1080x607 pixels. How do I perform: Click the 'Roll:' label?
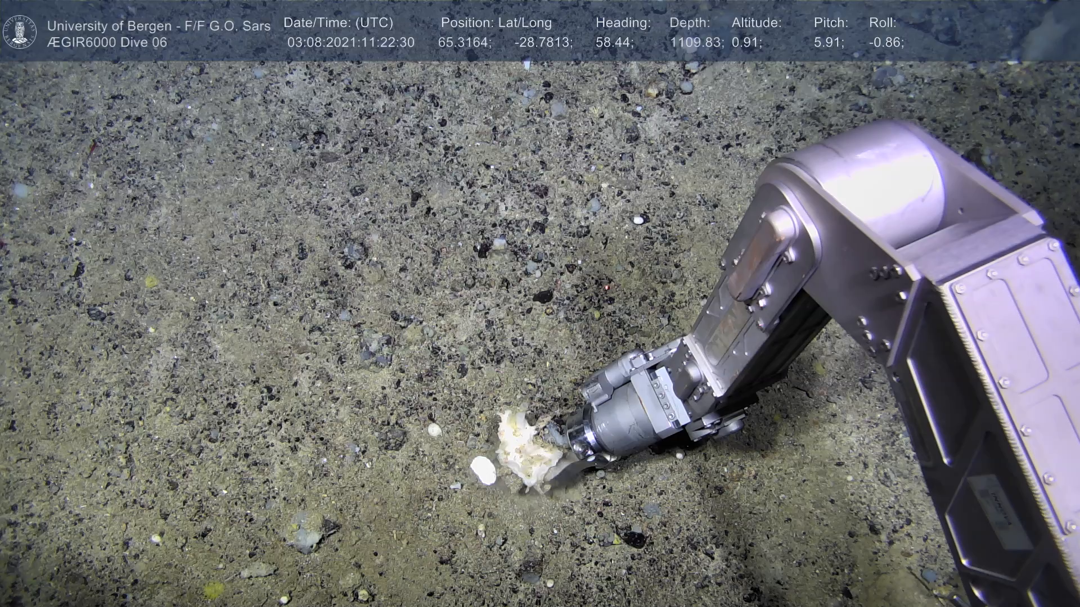click(883, 23)
